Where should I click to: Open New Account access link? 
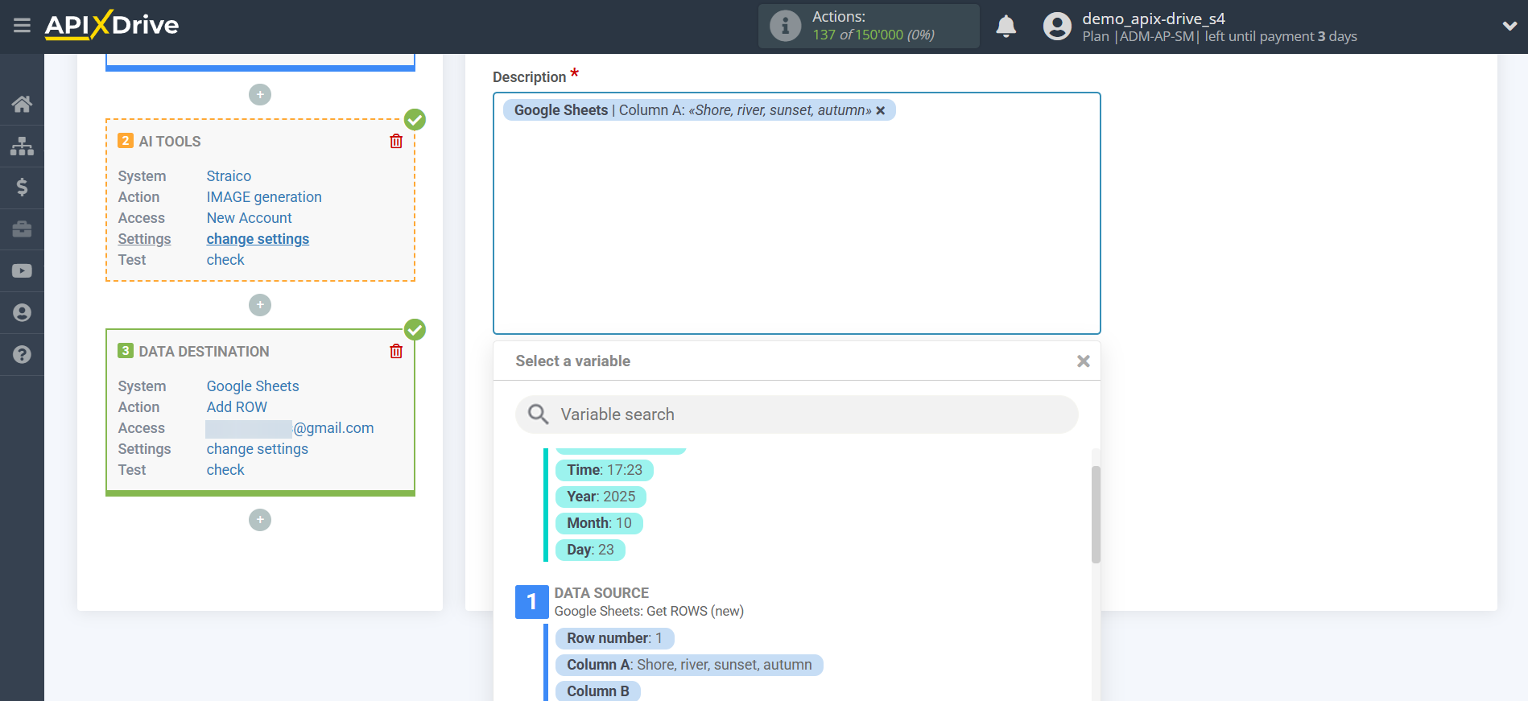pos(249,218)
